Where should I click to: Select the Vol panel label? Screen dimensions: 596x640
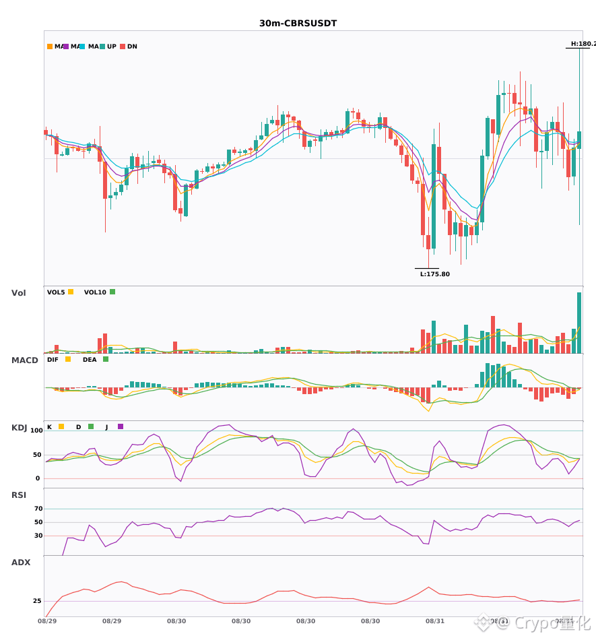click(18, 292)
